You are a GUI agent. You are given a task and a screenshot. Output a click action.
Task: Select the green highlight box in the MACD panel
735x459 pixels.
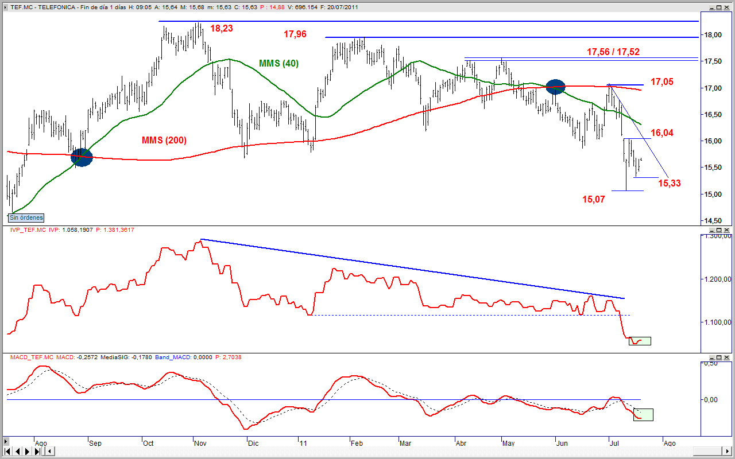[643, 415]
